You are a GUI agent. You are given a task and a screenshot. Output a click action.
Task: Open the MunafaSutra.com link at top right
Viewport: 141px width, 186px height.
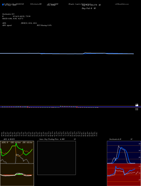point(123,4)
